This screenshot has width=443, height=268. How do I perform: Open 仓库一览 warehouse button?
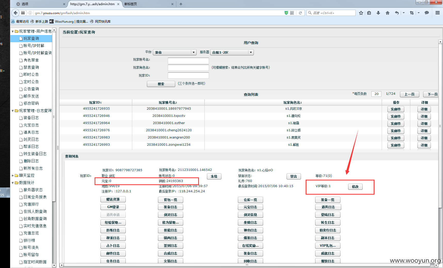click(x=250, y=200)
